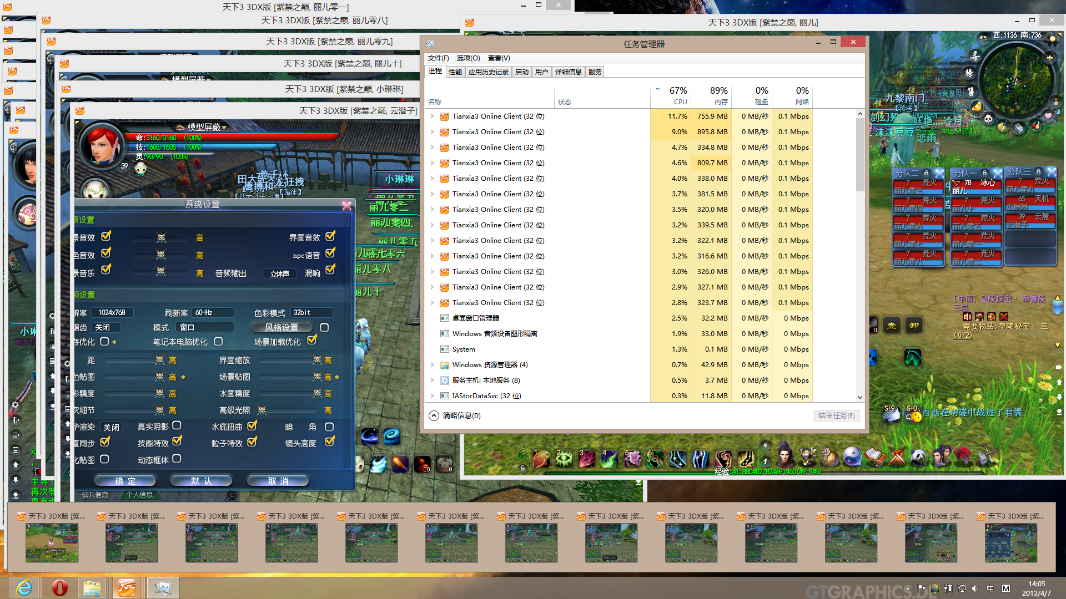The height and width of the screenshot is (599, 1066).
Task: Click the action bar page-down arrow icon
Action: click(765, 446)
